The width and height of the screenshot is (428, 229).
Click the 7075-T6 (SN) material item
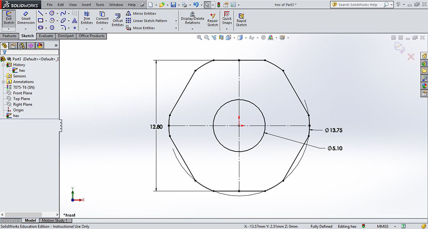[24, 87]
